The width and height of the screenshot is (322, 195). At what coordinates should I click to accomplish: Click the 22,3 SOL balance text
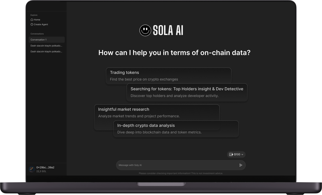tap(41, 171)
